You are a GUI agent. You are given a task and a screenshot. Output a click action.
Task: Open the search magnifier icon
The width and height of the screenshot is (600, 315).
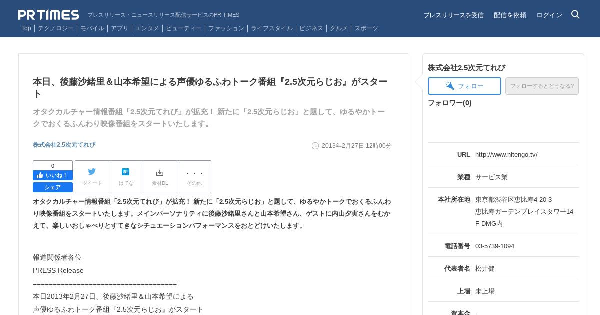tap(575, 14)
